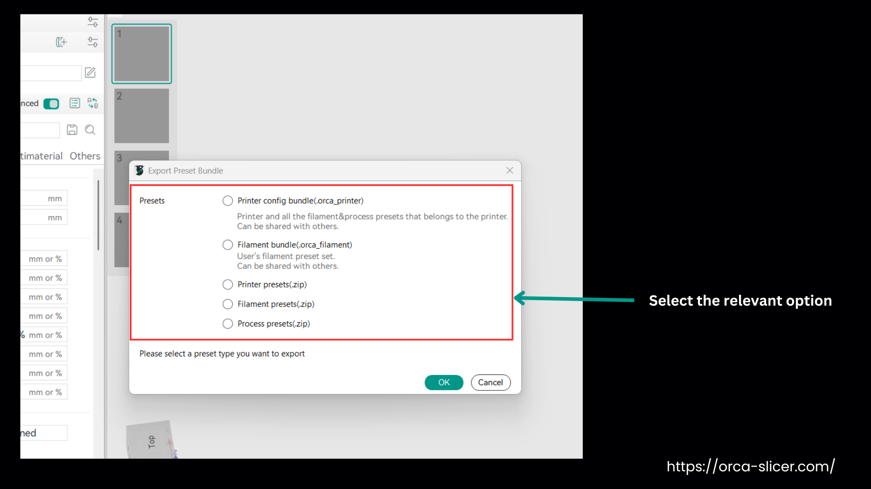Click the preset name field beside pencil icon
The width and height of the screenshot is (871, 489).
click(51, 73)
